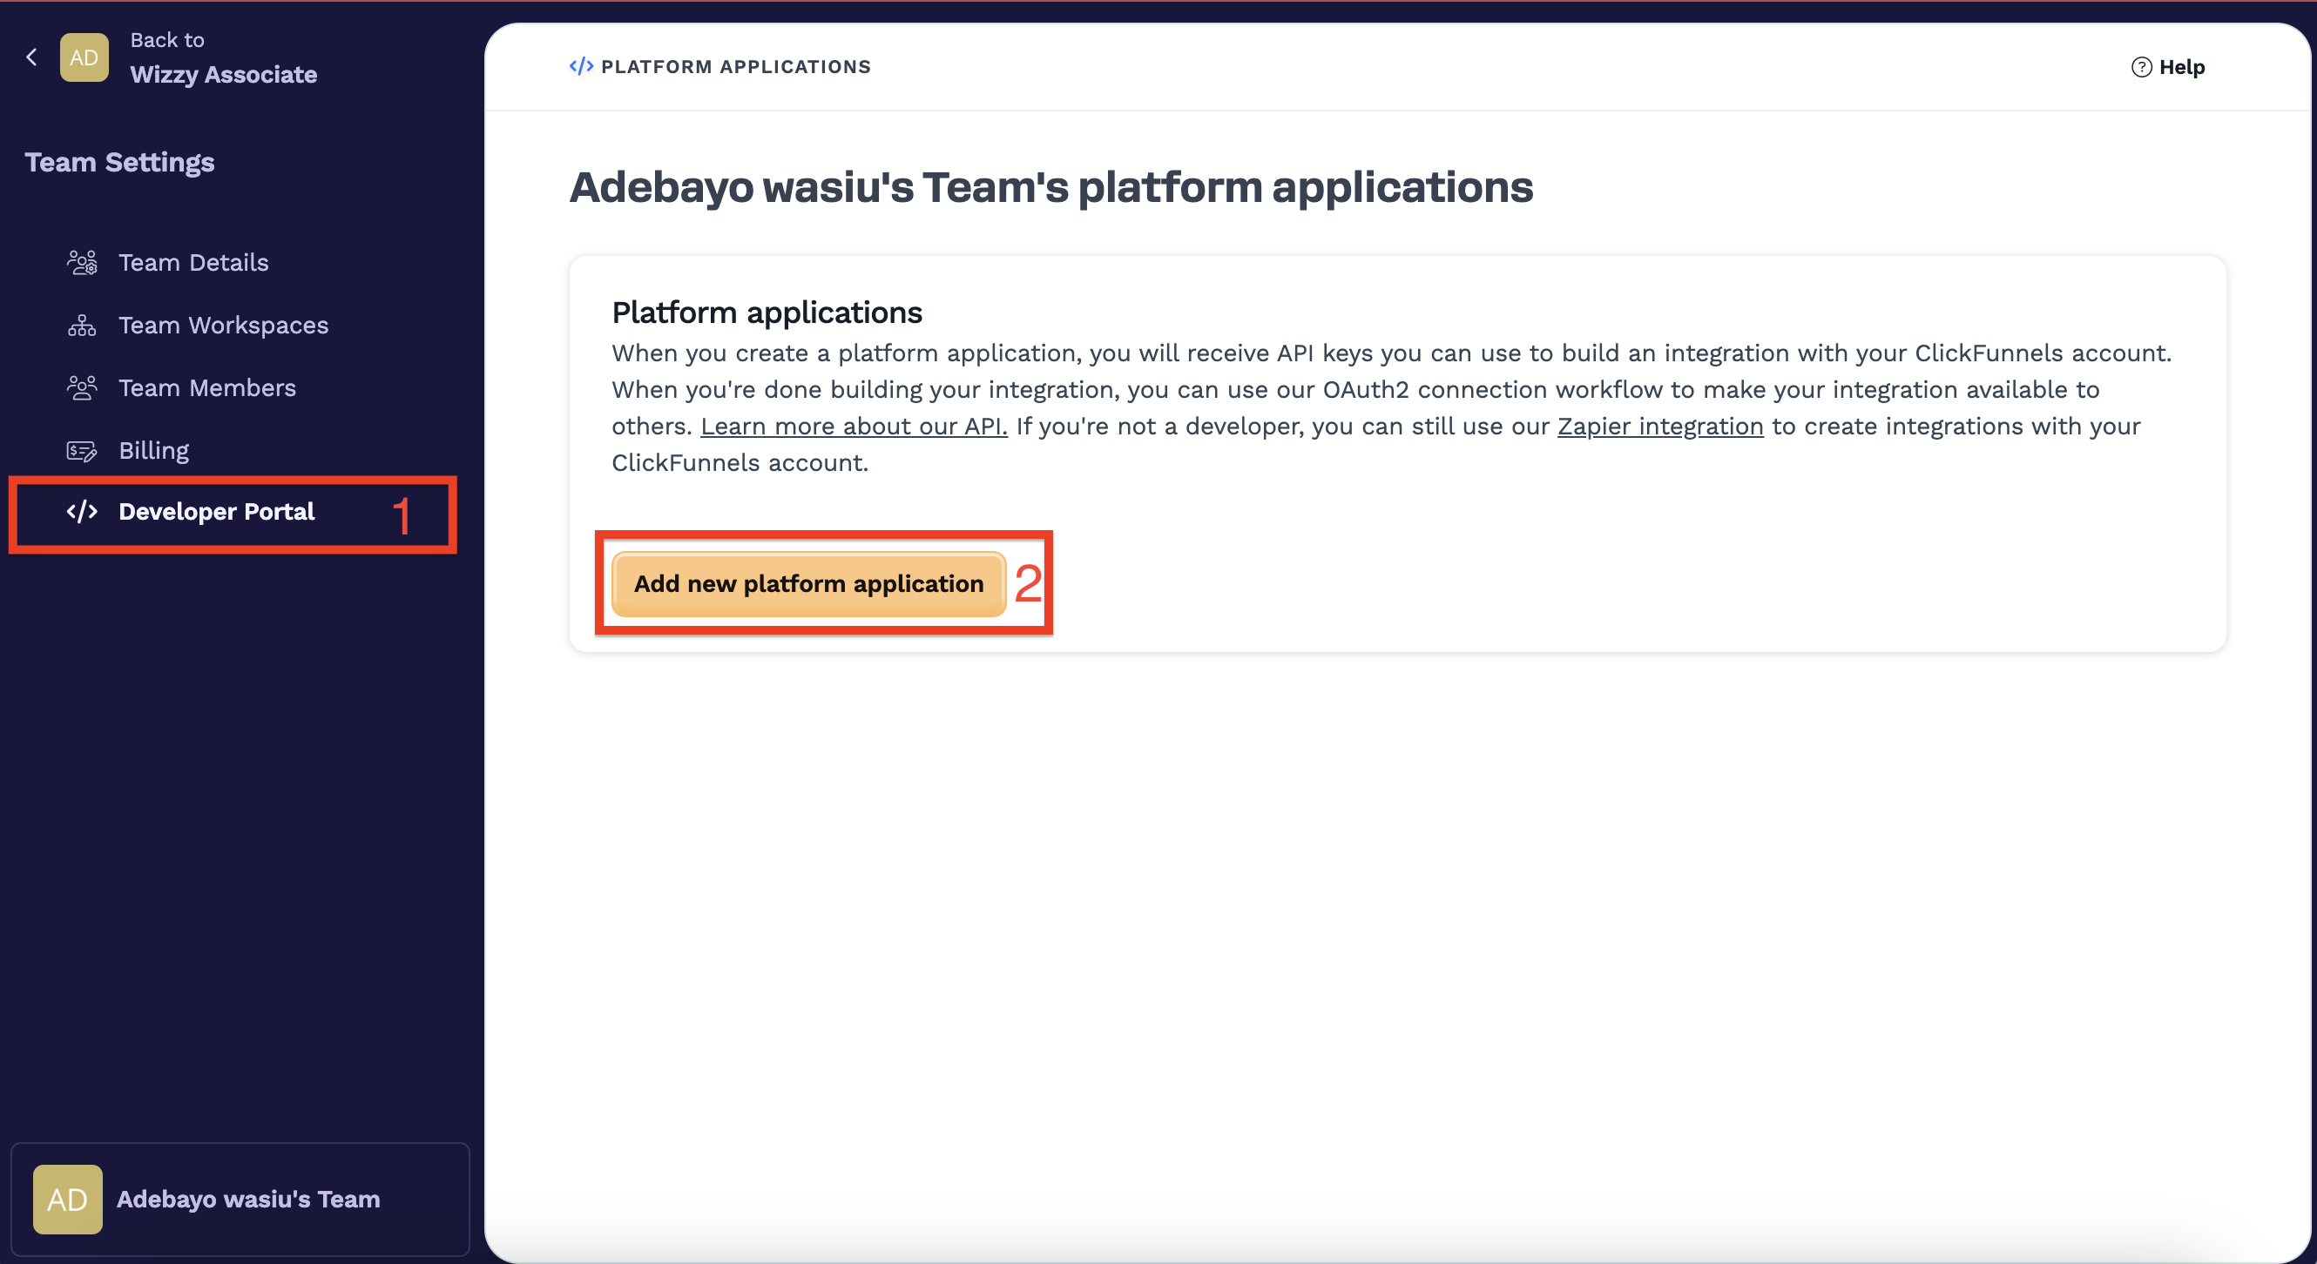Click the Team Workspaces hierarchy icon
The width and height of the screenshot is (2317, 1264).
click(82, 326)
